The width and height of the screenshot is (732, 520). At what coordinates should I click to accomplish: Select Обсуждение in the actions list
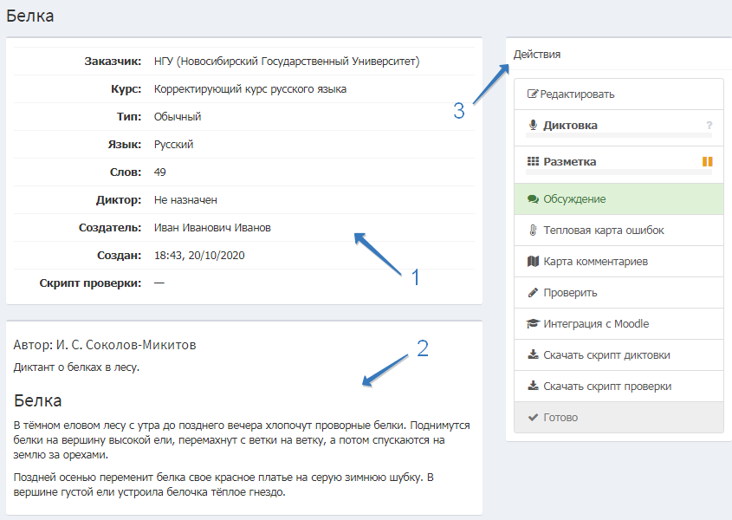(574, 199)
